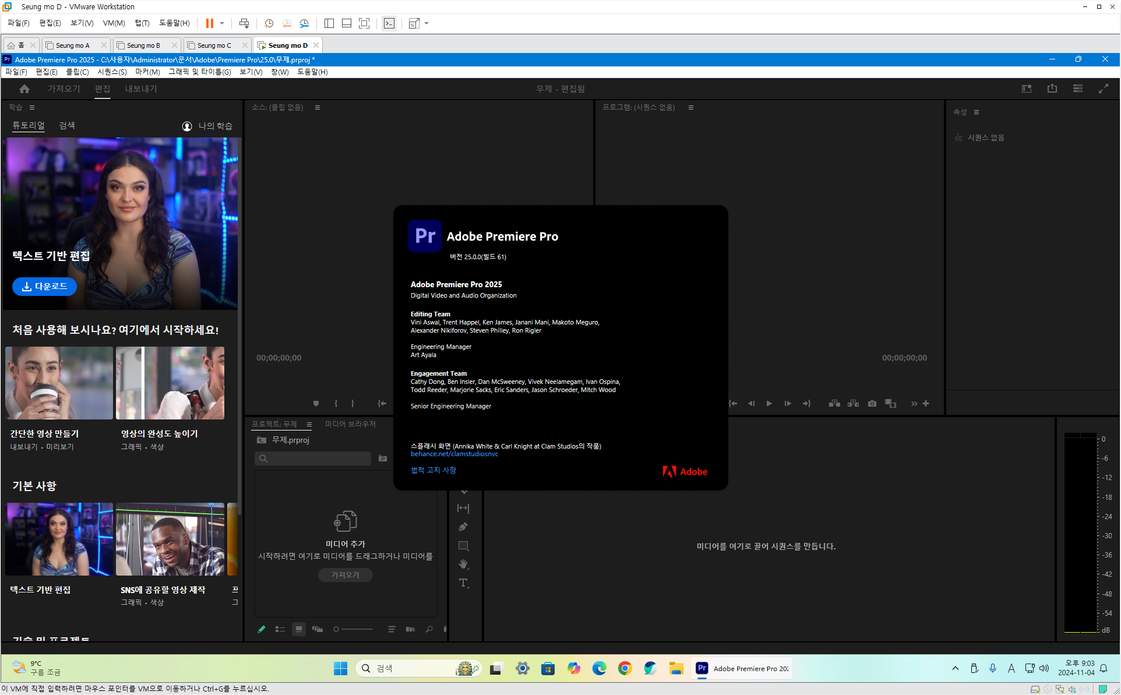Click the Export Frame camera icon

tap(872, 403)
